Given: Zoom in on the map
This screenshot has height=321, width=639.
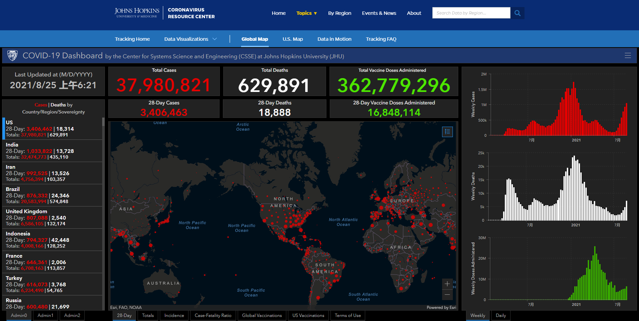Looking at the screenshot, I should (447, 284).
